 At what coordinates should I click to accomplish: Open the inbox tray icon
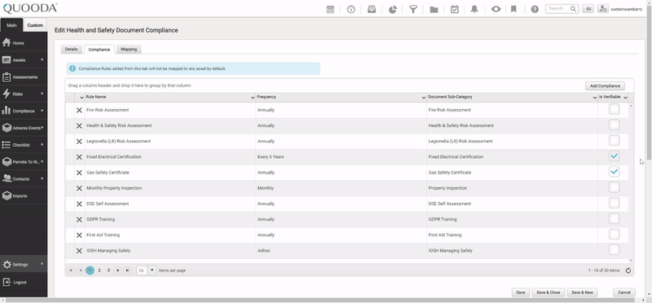pyautogui.click(x=372, y=9)
